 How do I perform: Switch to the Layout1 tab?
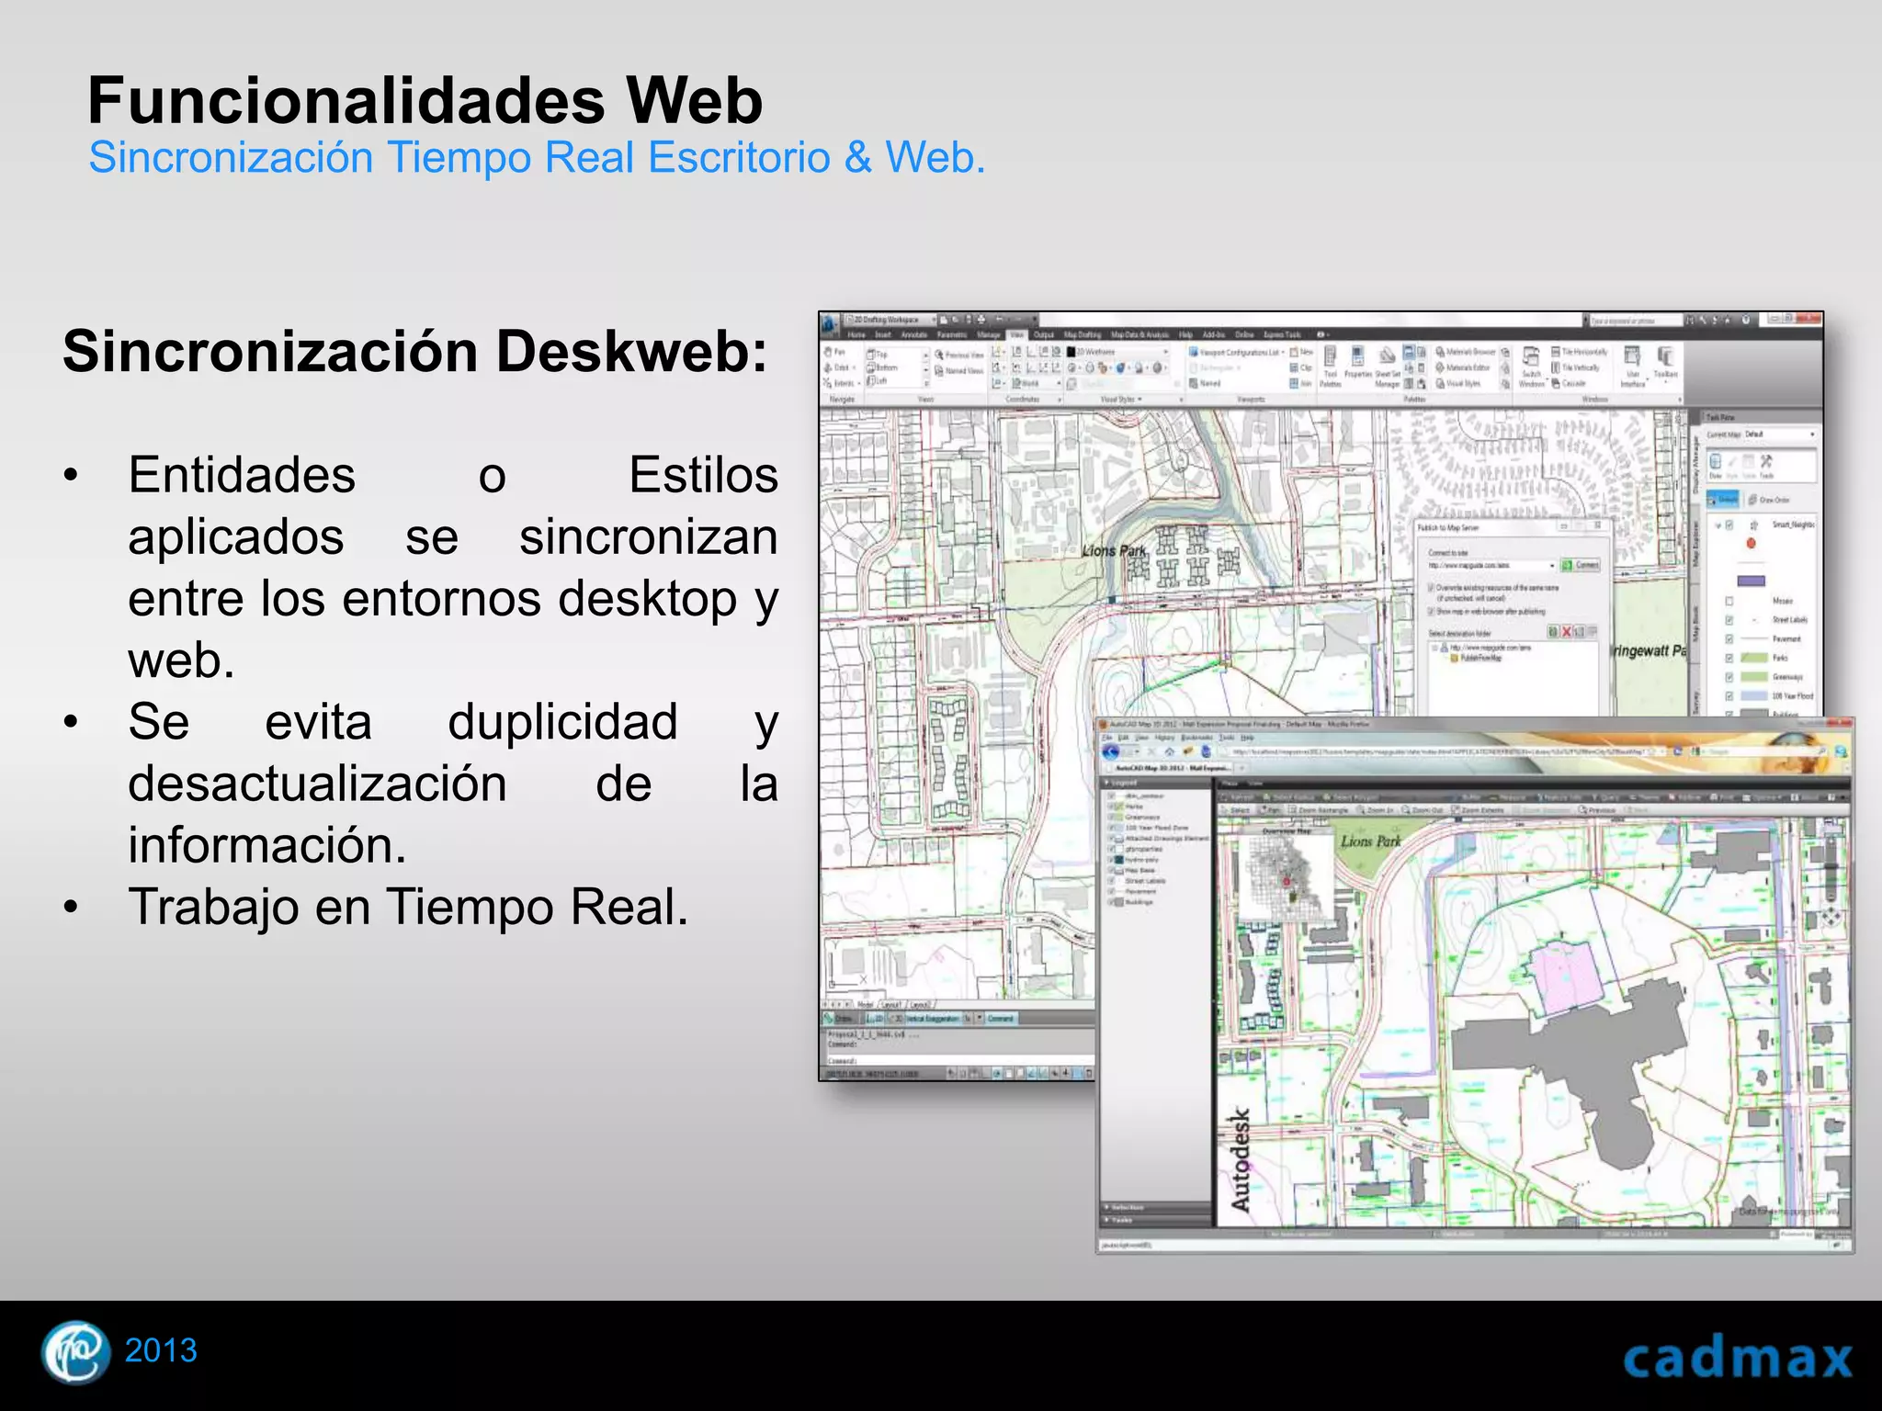(x=893, y=1005)
